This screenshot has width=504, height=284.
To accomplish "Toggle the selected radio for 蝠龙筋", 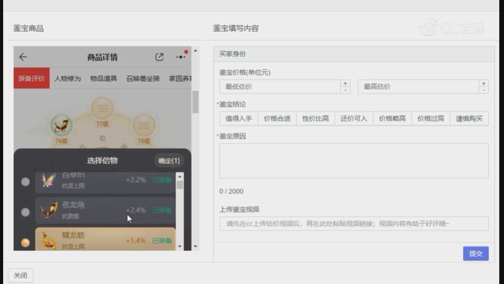I will tap(25, 243).
